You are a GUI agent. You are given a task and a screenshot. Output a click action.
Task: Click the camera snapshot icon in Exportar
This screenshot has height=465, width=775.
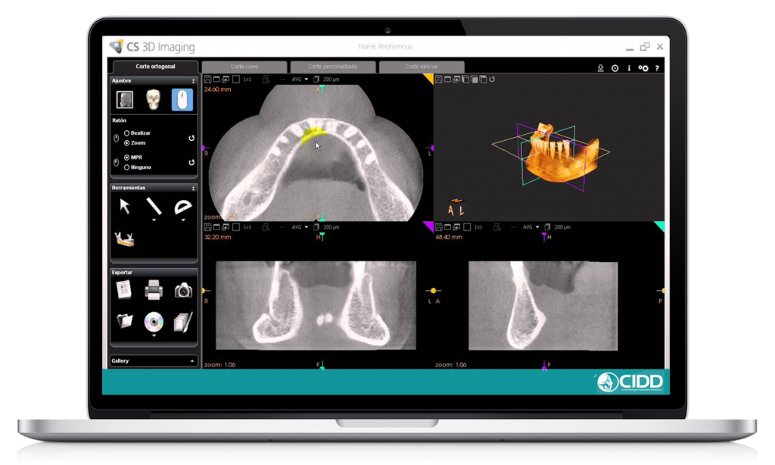click(183, 289)
